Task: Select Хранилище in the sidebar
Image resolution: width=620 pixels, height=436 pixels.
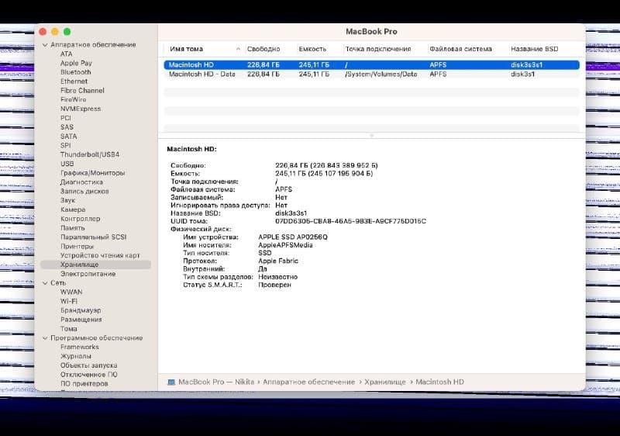Action: point(95,265)
